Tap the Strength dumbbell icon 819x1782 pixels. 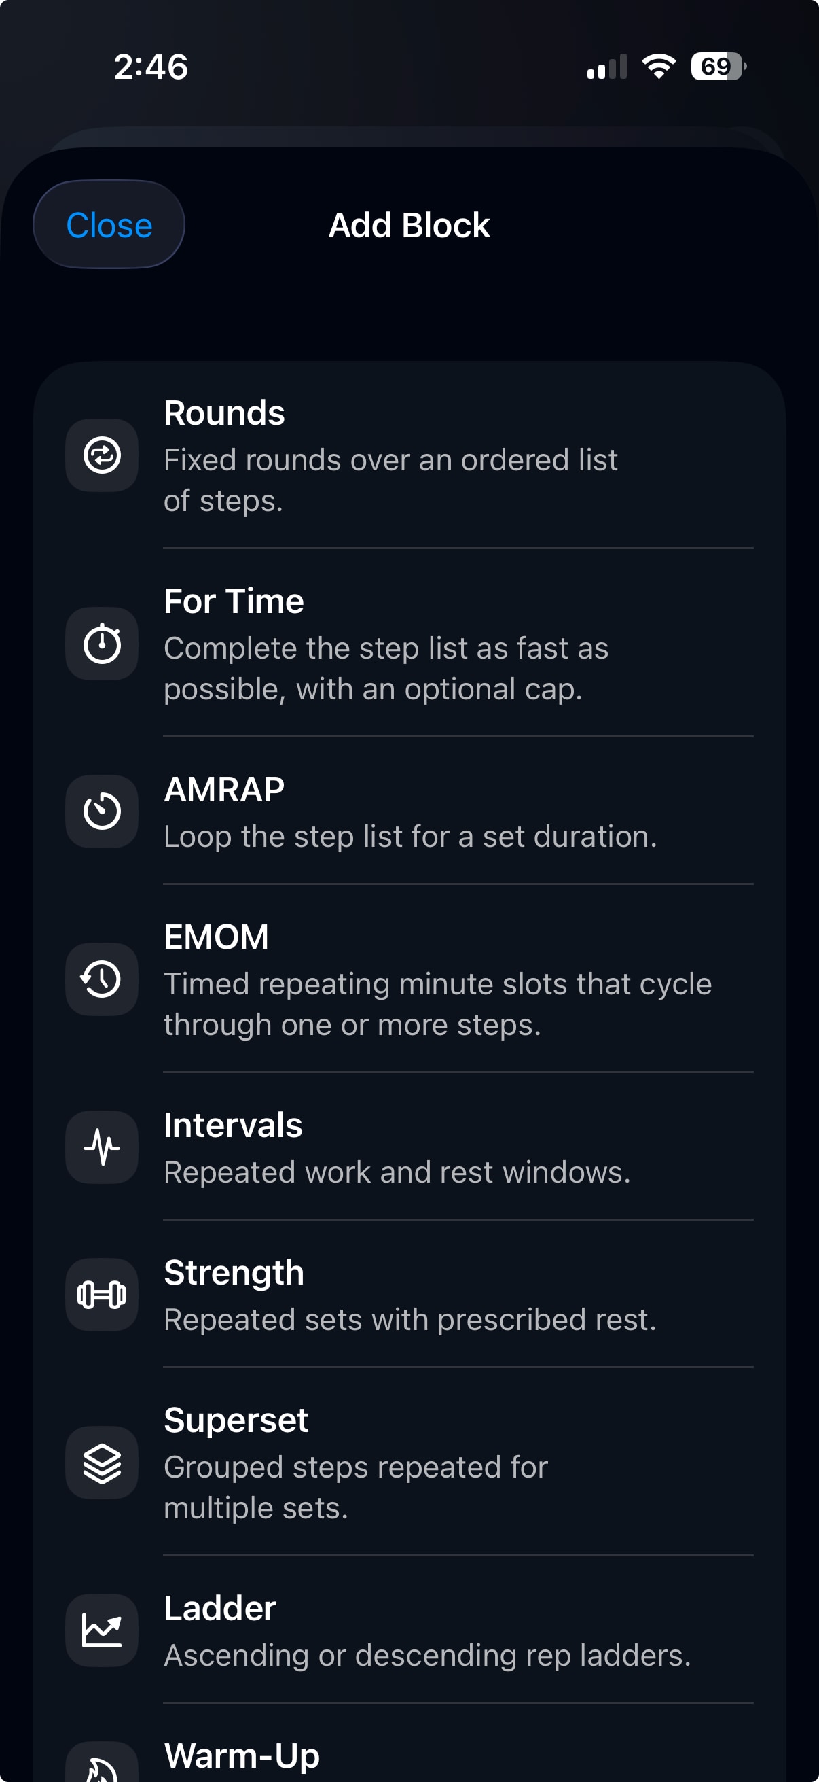coord(102,1294)
